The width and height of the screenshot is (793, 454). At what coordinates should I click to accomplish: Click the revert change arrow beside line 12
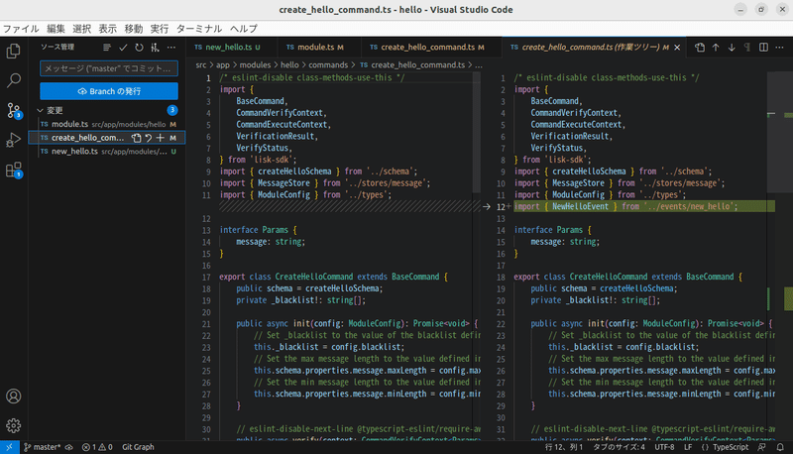[487, 206]
